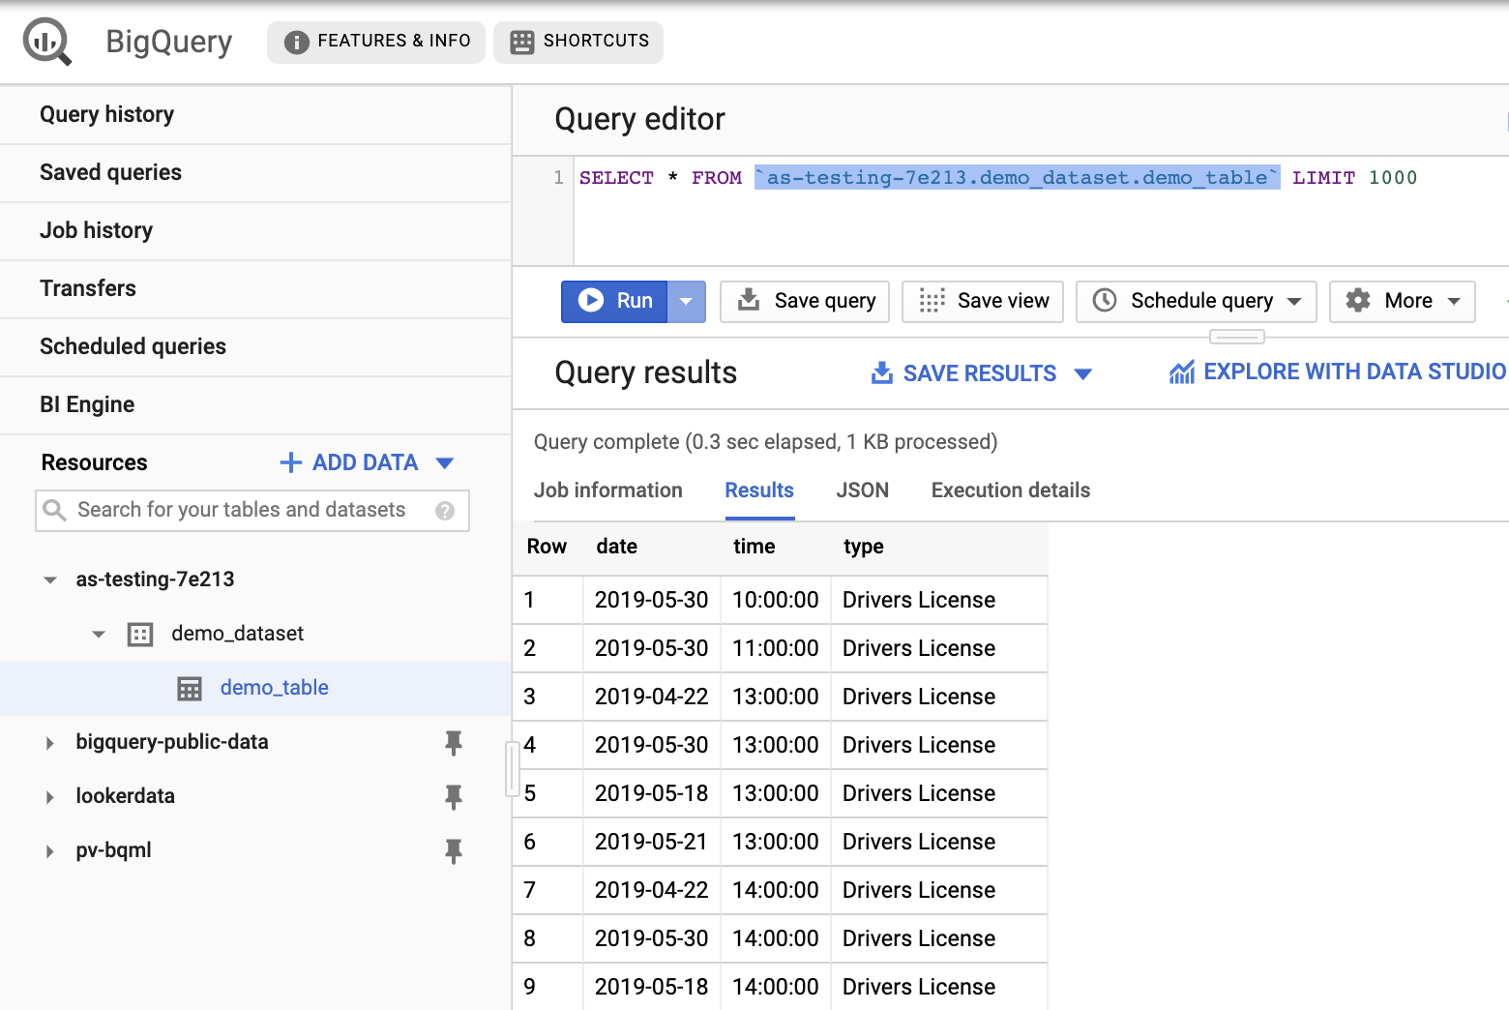Screen dimensions: 1509x1010
Task: Collapse the demo_dataset tree node
Action: pos(99,635)
